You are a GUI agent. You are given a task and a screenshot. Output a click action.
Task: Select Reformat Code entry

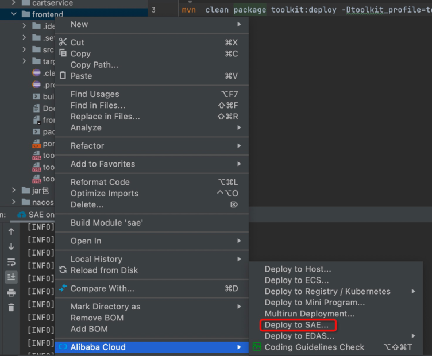click(152, 182)
